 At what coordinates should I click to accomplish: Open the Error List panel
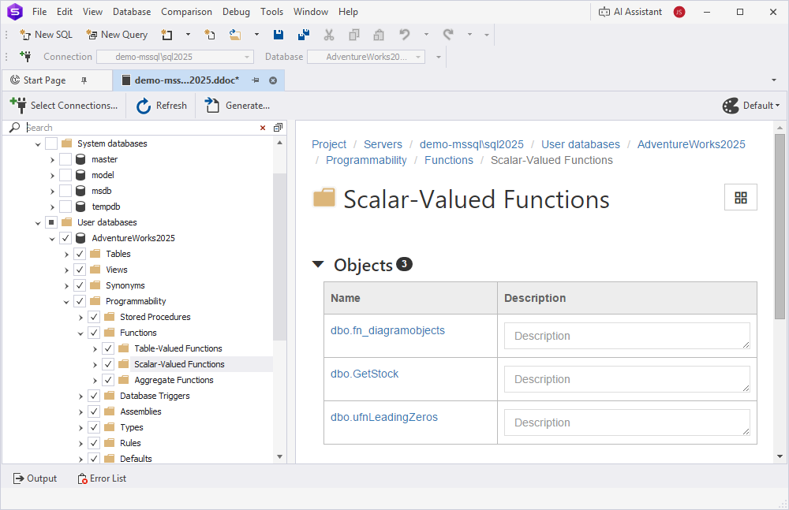(102, 478)
